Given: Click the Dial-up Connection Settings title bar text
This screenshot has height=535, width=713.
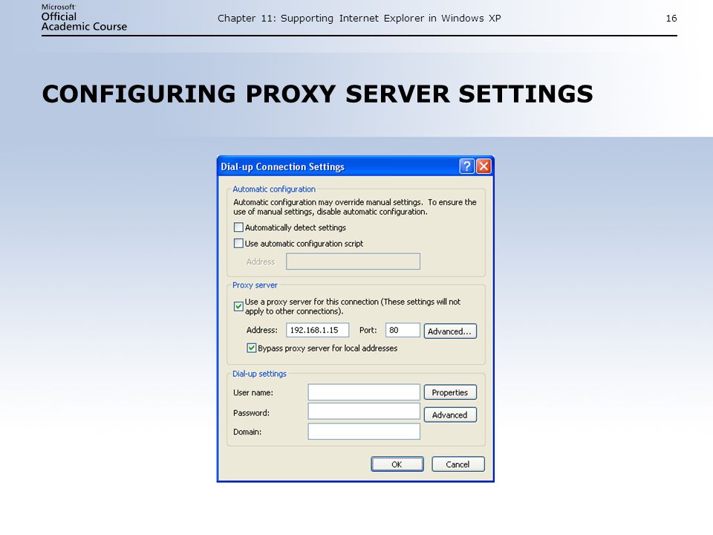Looking at the screenshot, I should coord(282,167).
